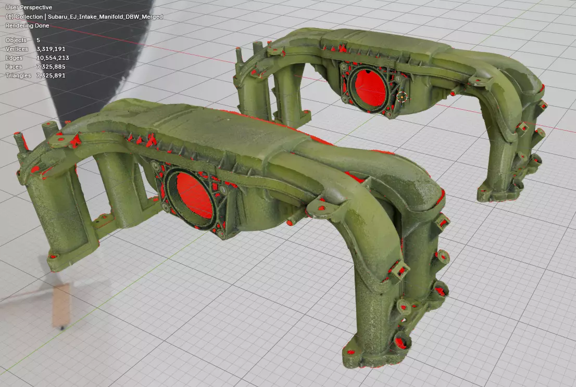Click the Triangles count 7,325,891
The height and width of the screenshot is (387, 576).
(x=51, y=75)
